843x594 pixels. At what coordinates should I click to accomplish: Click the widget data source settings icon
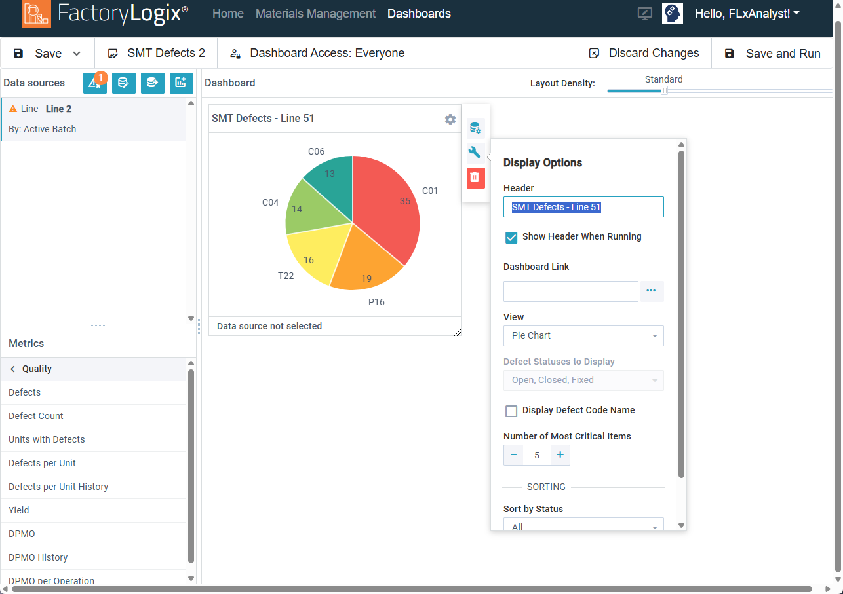(475, 128)
